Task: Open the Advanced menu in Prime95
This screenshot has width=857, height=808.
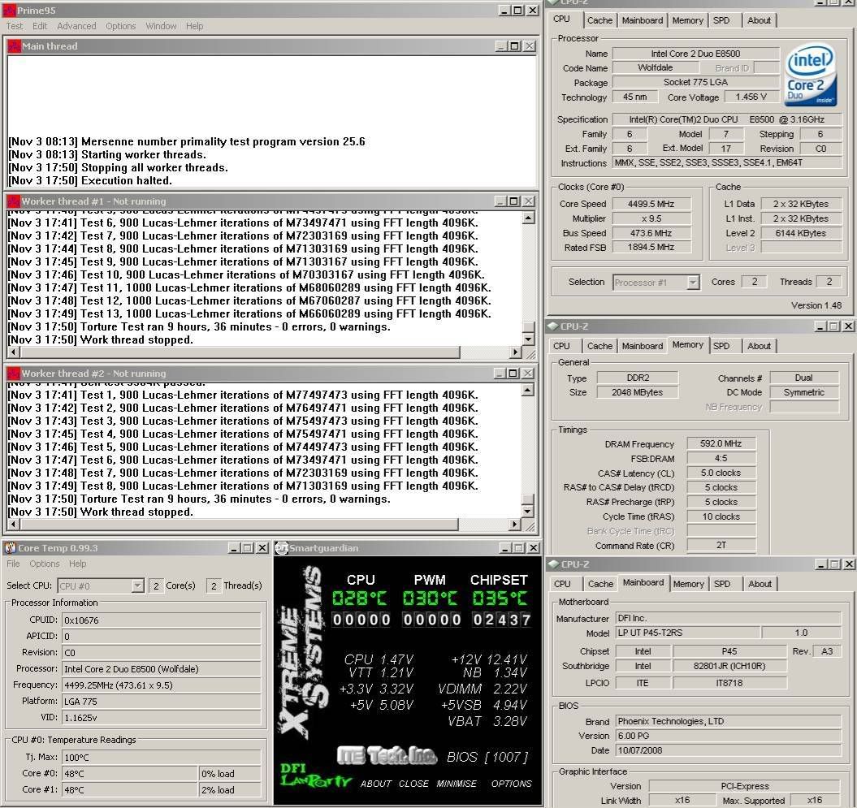Action: 76,26
